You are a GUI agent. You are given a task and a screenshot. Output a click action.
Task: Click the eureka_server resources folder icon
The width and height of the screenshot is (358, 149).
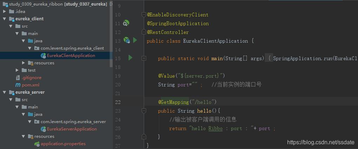point(31,136)
